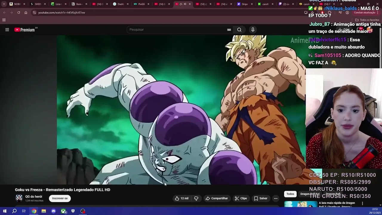Expand the tab search dropdown arrow
The height and width of the screenshot is (215, 382).
click(4, 4)
